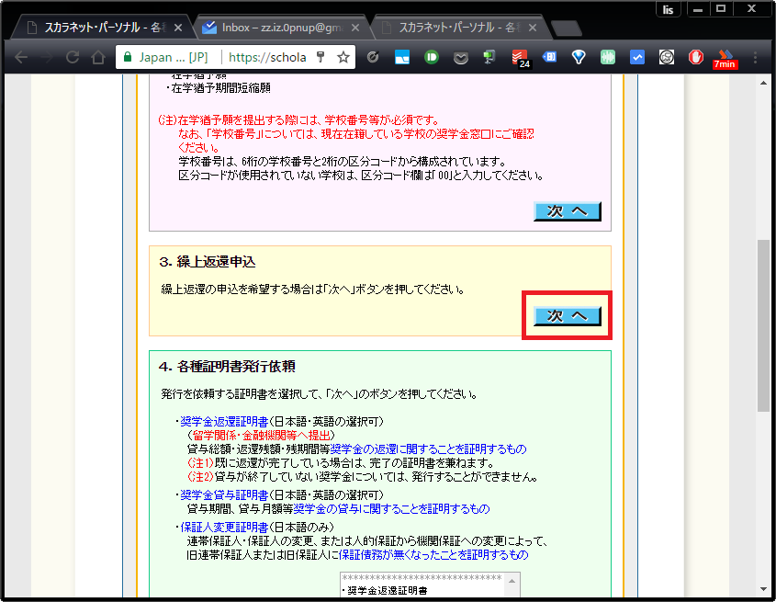
Task: Click the Japan … [JP] certificate label
Action: pyautogui.click(x=174, y=58)
